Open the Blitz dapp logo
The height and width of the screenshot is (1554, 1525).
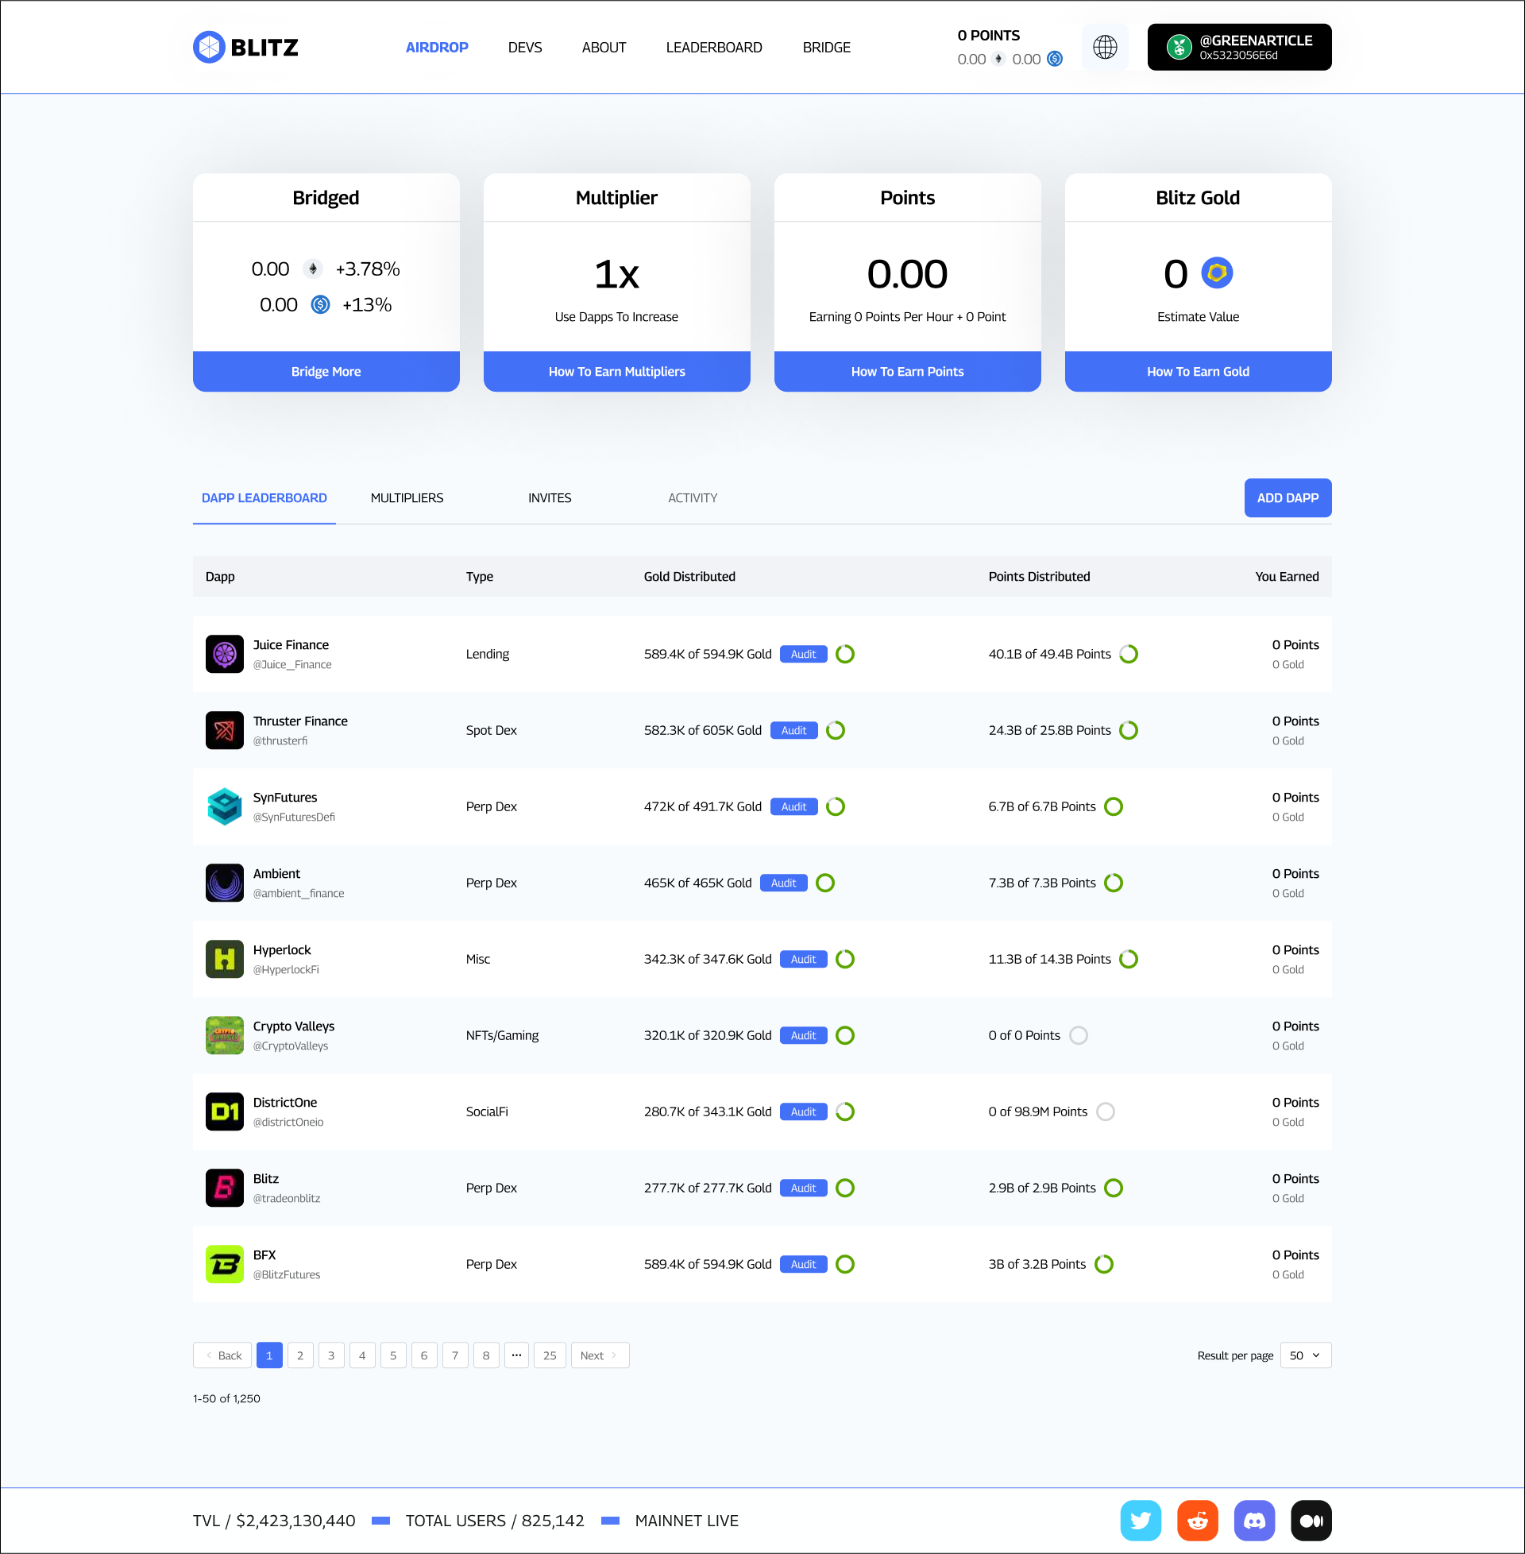(224, 1188)
